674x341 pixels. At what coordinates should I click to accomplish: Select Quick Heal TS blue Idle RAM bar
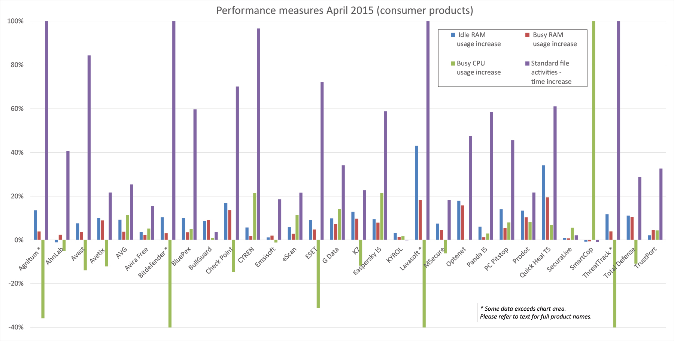(543, 203)
